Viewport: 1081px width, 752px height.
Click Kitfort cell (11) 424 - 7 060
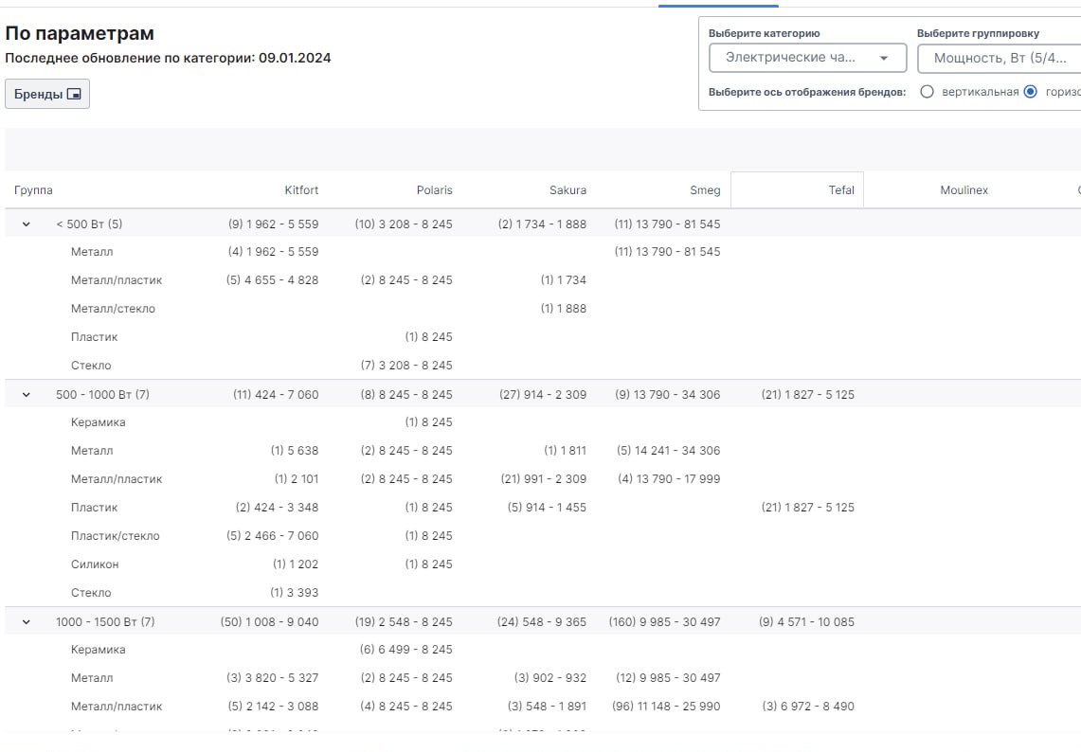pyautogui.click(x=276, y=395)
